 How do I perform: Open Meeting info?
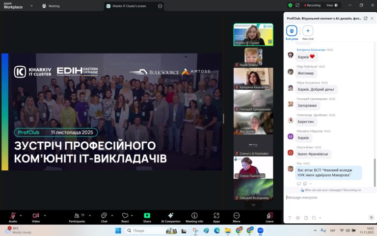coord(194,217)
